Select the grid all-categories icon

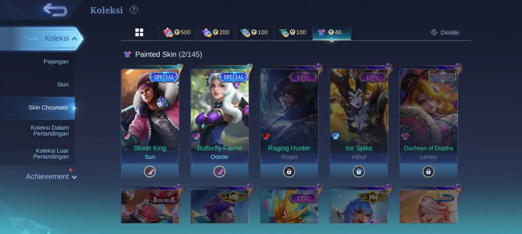(x=139, y=32)
